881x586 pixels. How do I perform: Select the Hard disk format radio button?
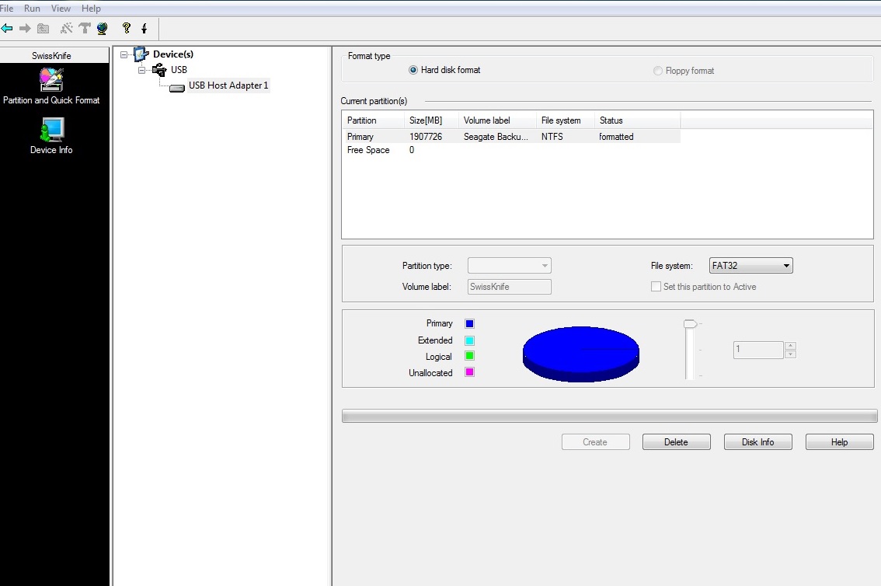coord(413,70)
